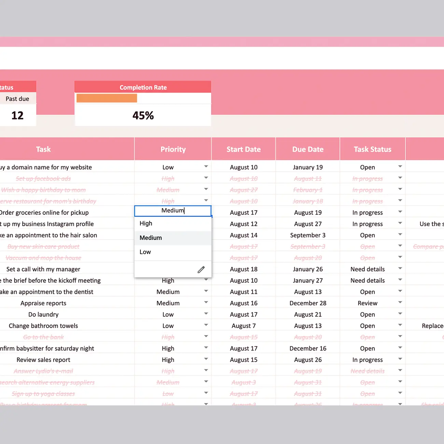Screen dimensions: 444x444
Task: Pick Low option in priority dropdown
Action: (173, 252)
